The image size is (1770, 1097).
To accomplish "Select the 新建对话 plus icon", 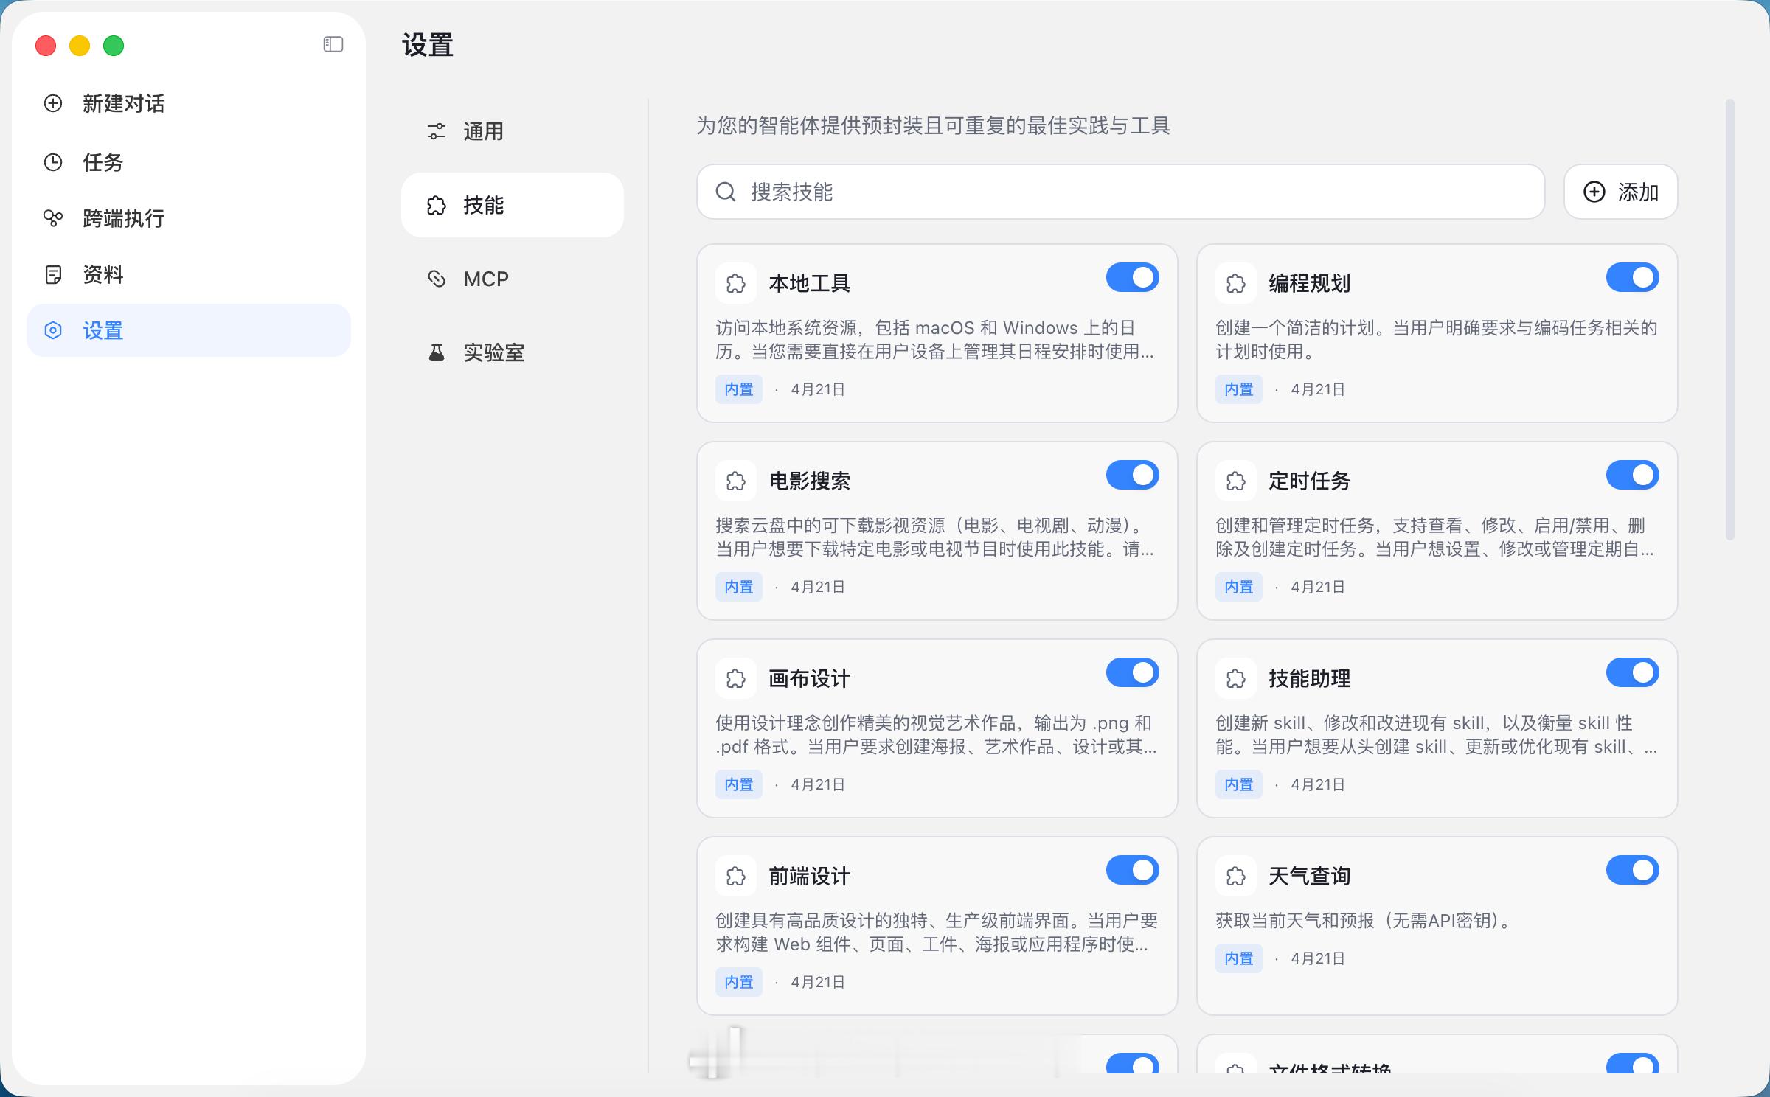I will pyautogui.click(x=52, y=104).
